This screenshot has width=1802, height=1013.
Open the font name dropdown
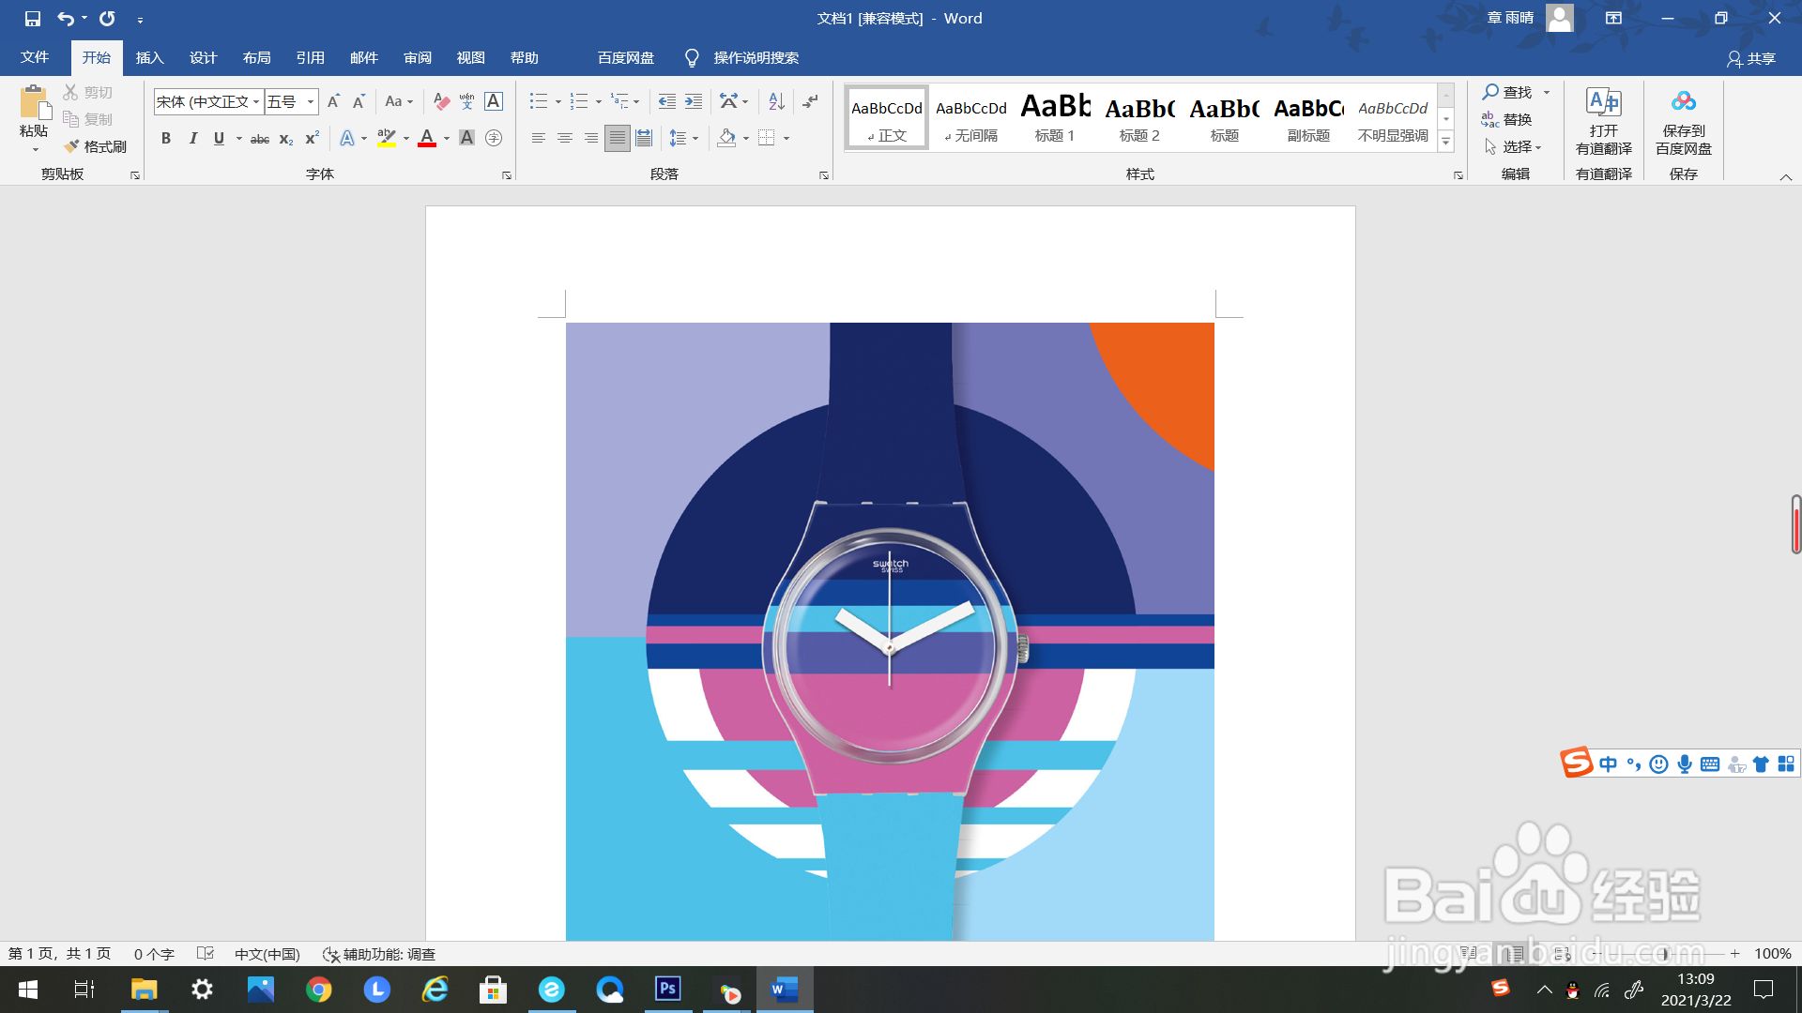tap(256, 101)
